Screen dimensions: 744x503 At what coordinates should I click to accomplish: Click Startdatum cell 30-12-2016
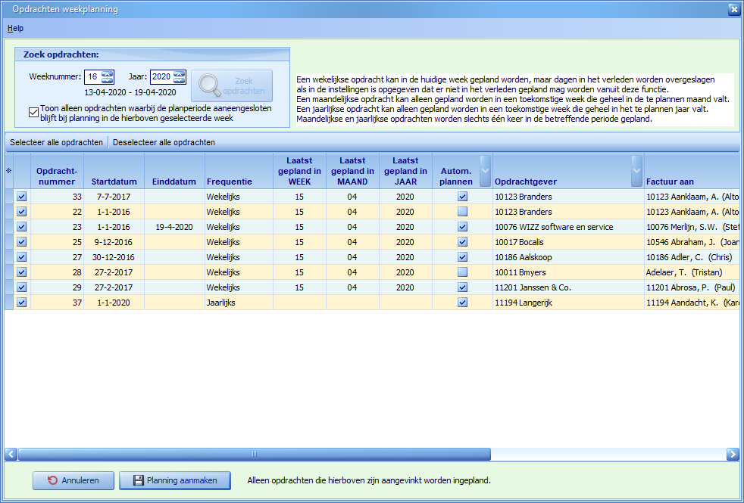click(114, 257)
